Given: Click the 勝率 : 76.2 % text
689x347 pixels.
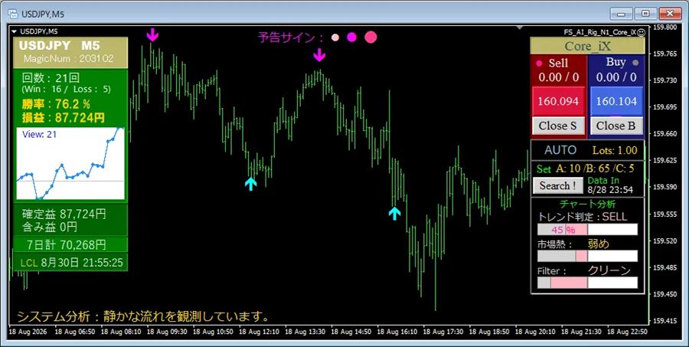Looking at the screenshot, I should (x=56, y=105).
